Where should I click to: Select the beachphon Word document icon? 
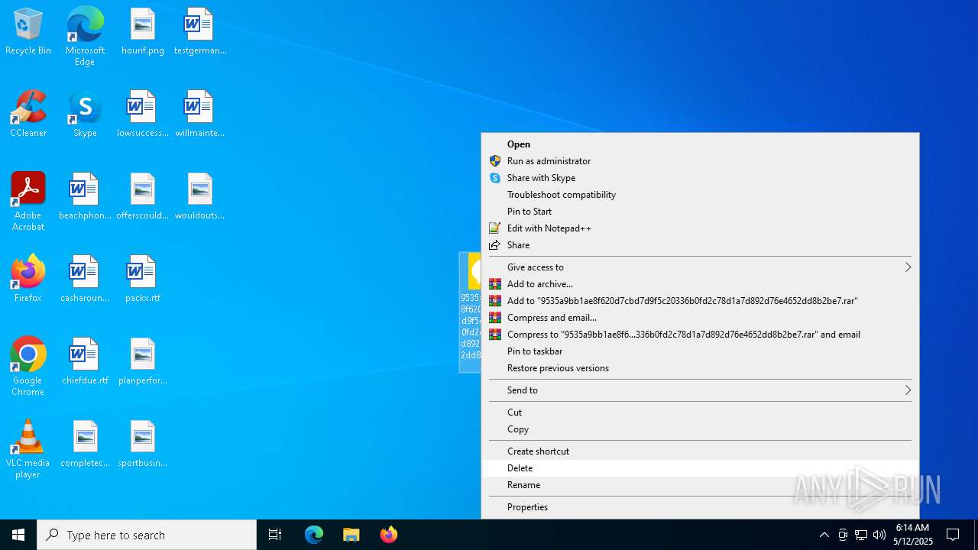click(x=85, y=197)
